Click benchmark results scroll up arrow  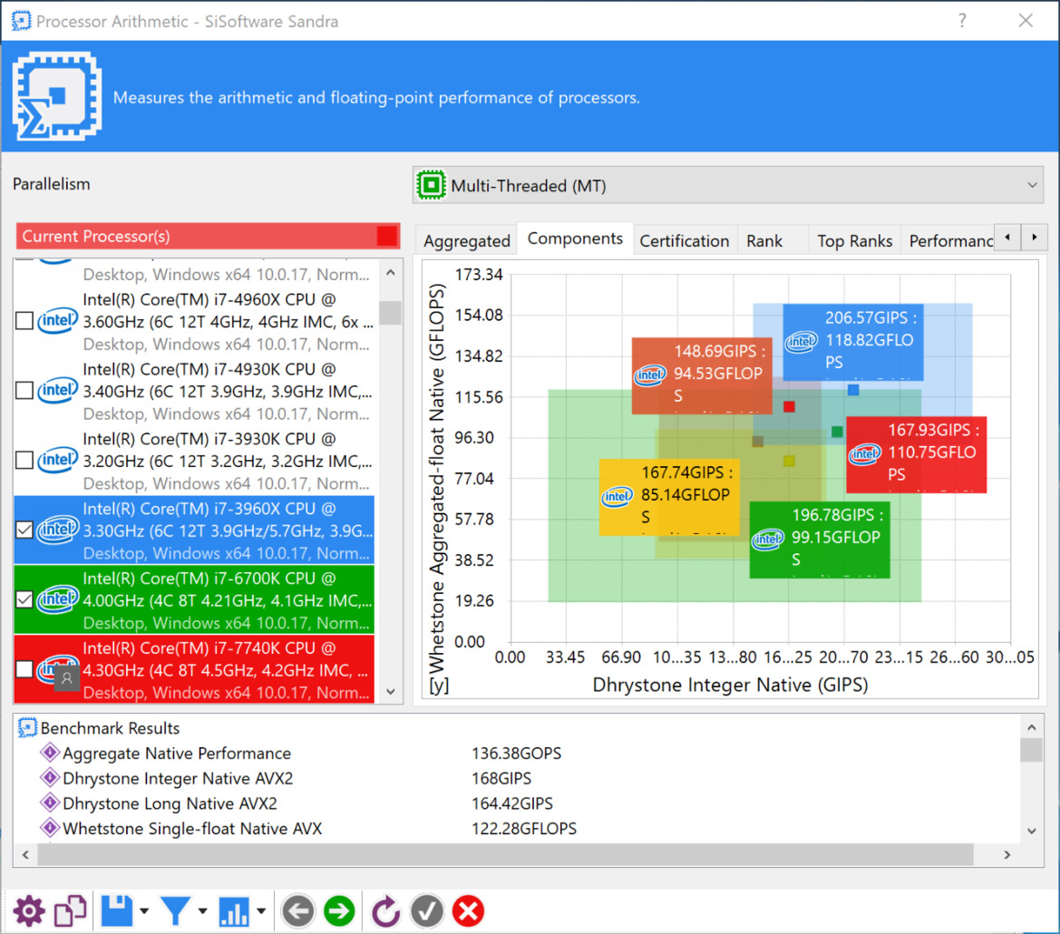(x=1032, y=727)
